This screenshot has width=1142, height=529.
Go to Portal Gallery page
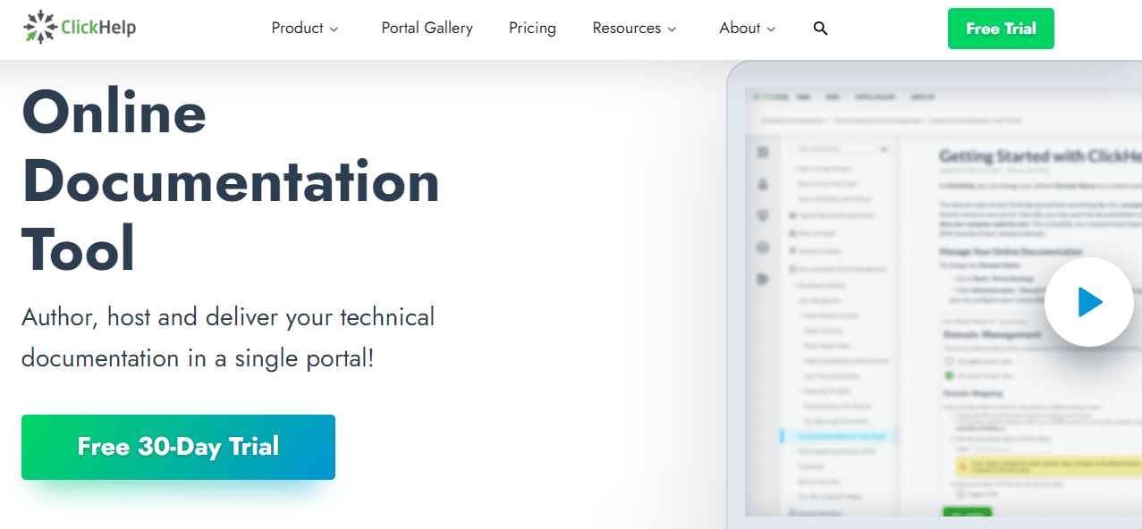(x=427, y=29)
